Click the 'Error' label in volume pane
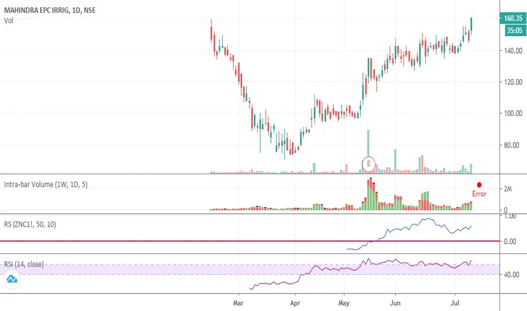The height and width of the screenshot is (311, 527). point(480,193)
